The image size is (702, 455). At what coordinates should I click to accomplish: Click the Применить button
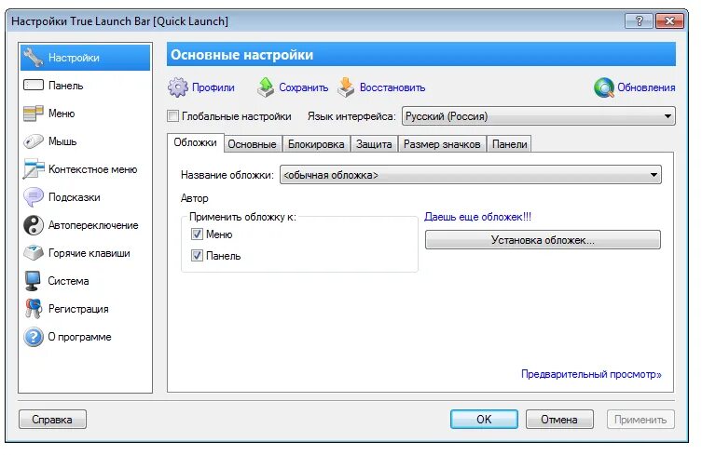click(x=640, y=420)
